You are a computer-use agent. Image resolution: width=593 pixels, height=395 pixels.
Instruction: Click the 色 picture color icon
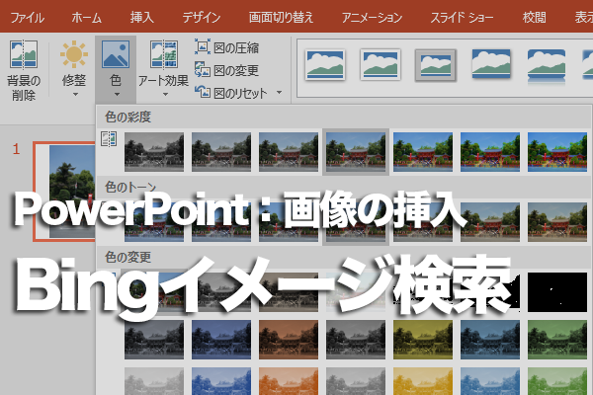116,55
